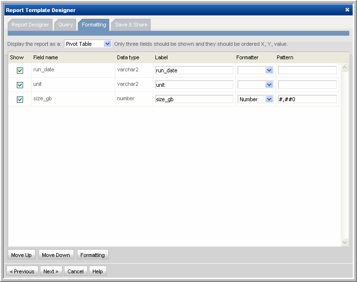
Task: Switch to the Report Designer tab
Action: (x=30, y=25)
